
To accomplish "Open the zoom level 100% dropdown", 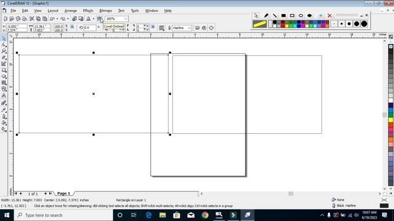I will 126,19.
